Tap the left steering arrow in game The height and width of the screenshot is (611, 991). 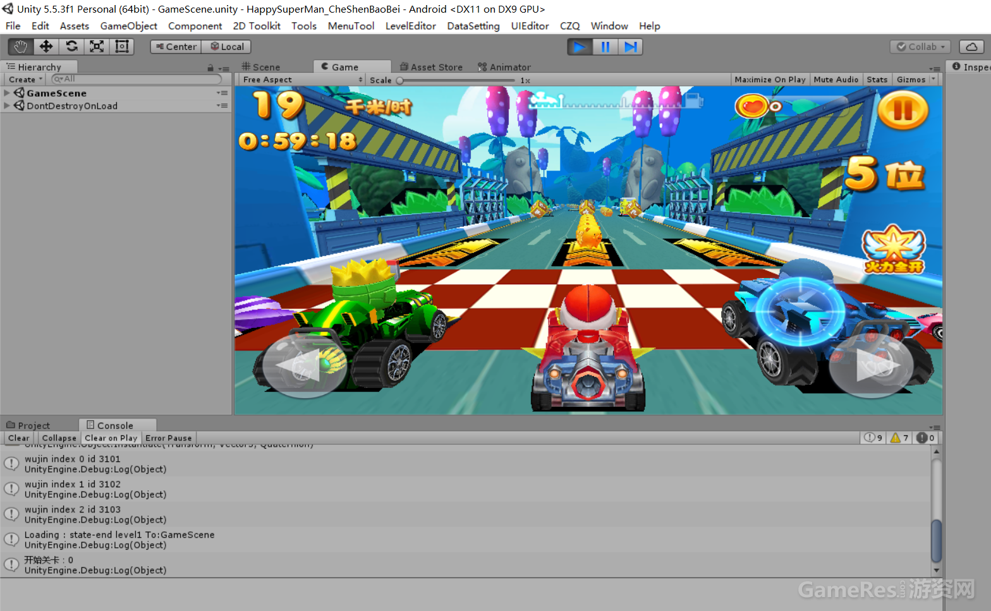(304, 366)
